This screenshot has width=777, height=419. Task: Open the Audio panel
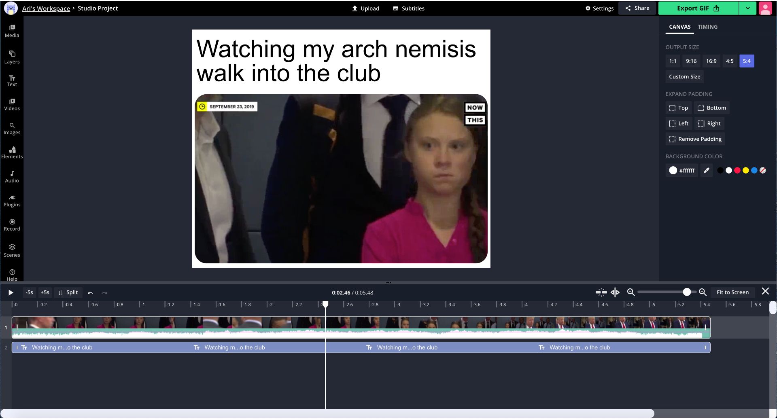pyautogui.click(x=12, y=177)
